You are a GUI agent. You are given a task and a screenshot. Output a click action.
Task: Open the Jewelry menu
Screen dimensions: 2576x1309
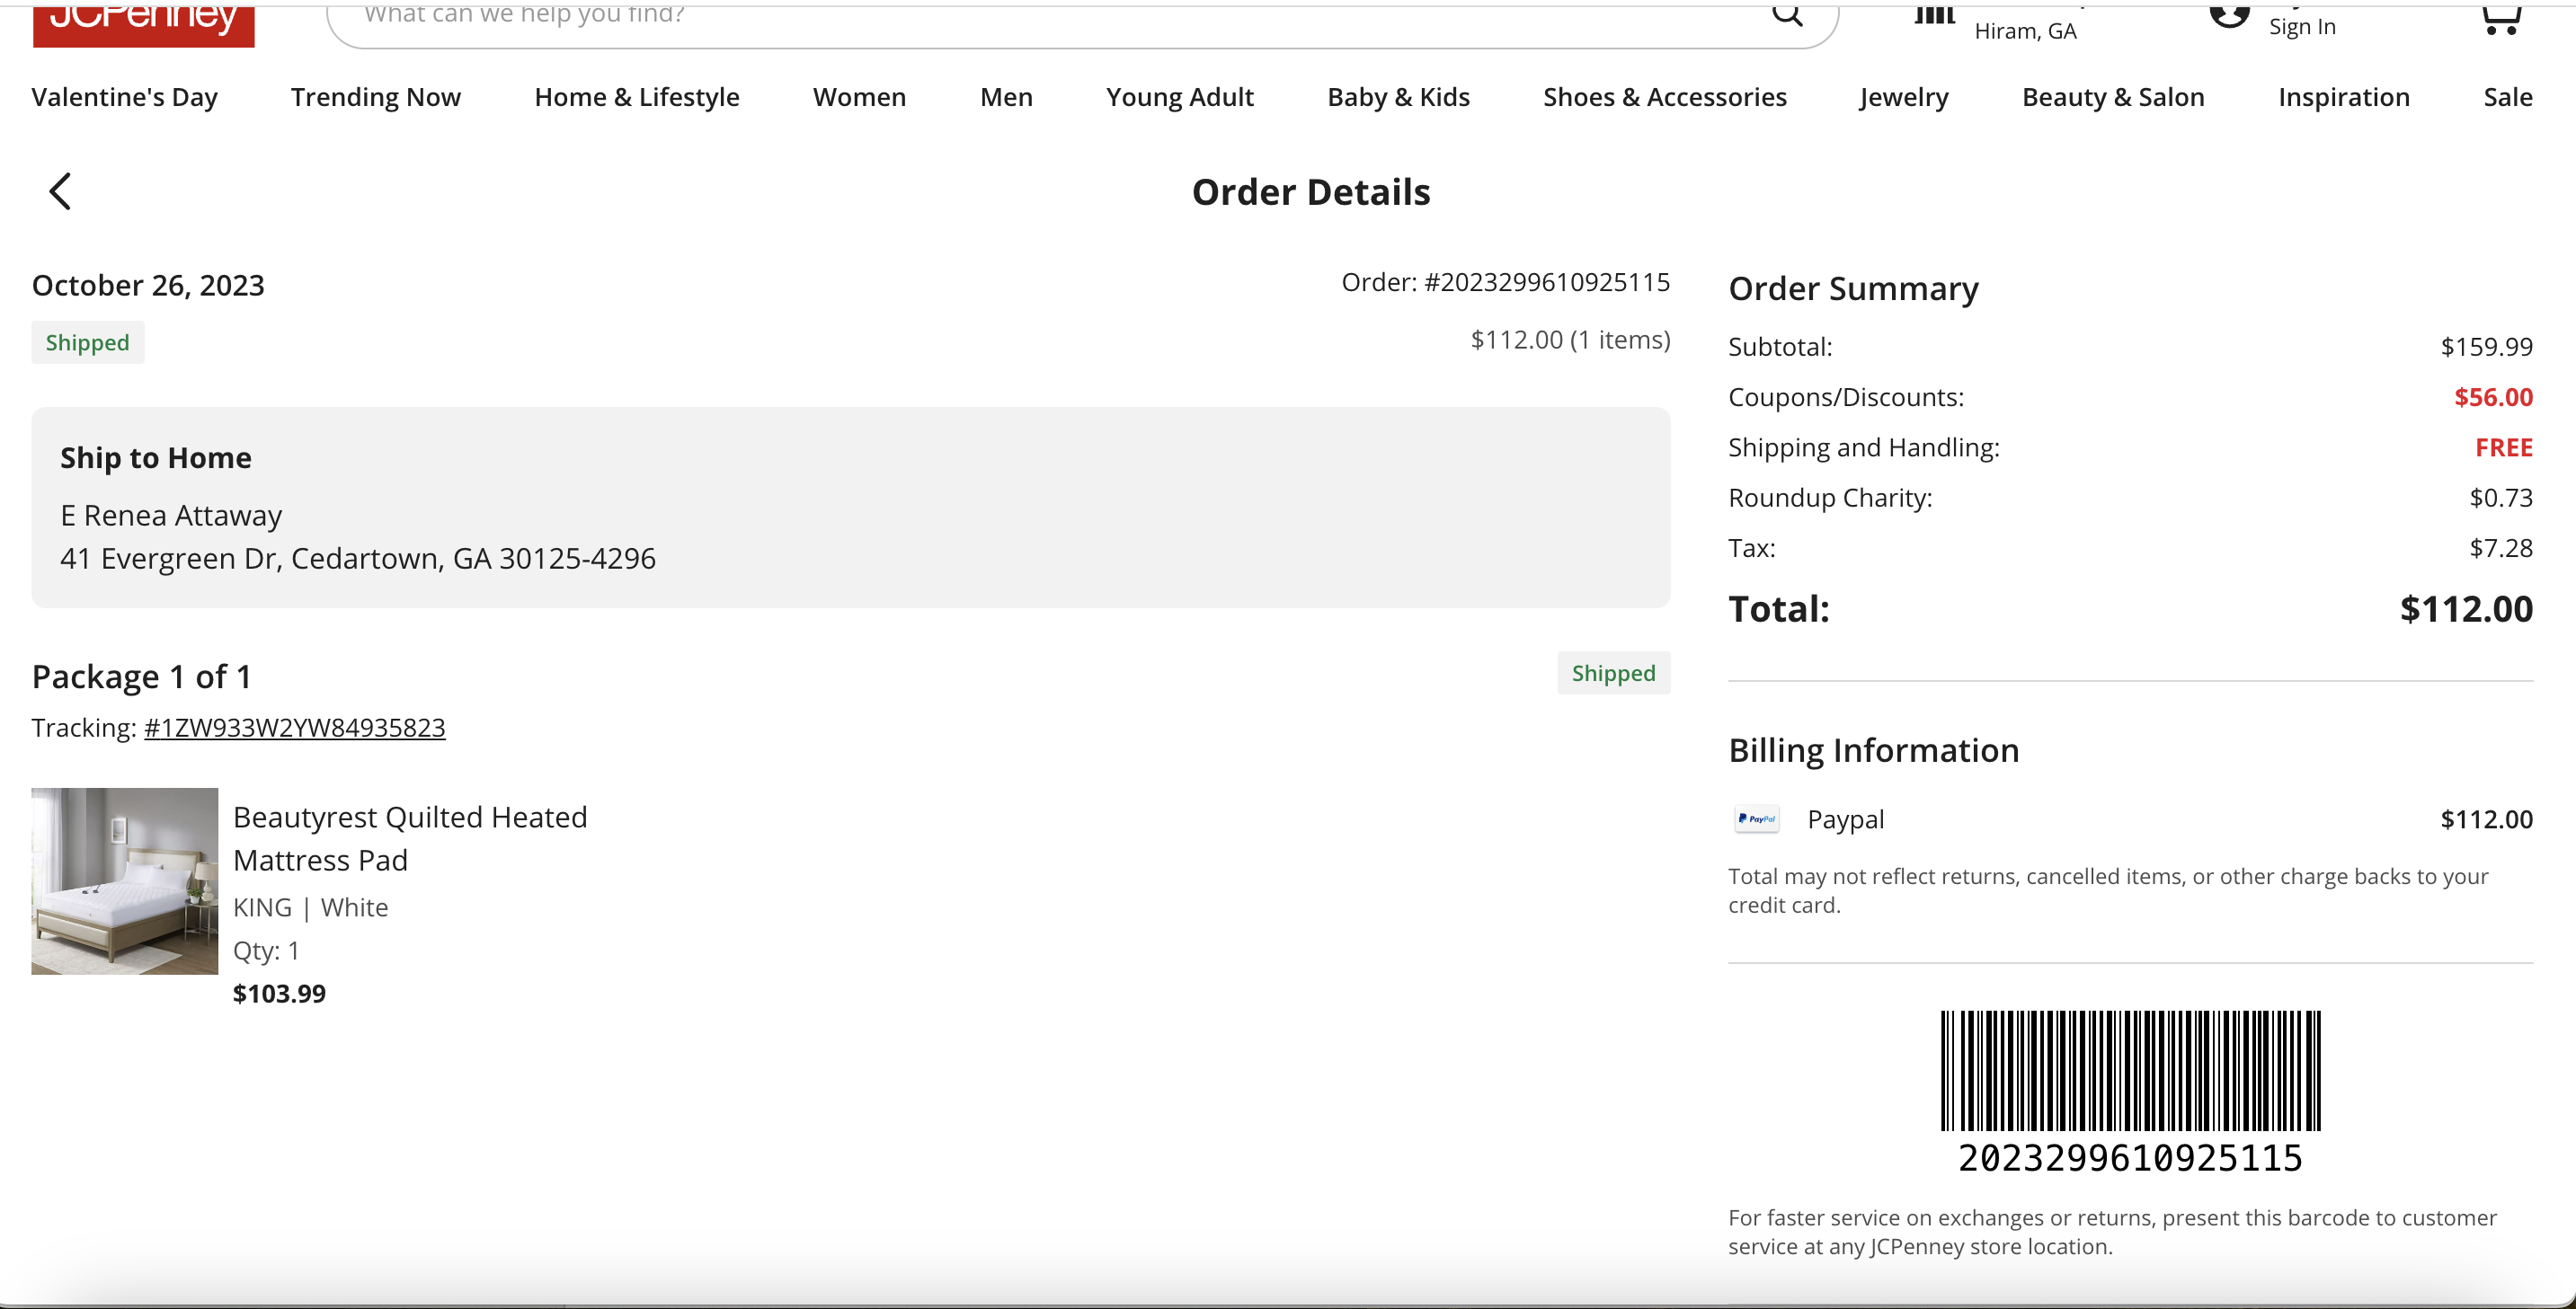[x=1904, y=97]
